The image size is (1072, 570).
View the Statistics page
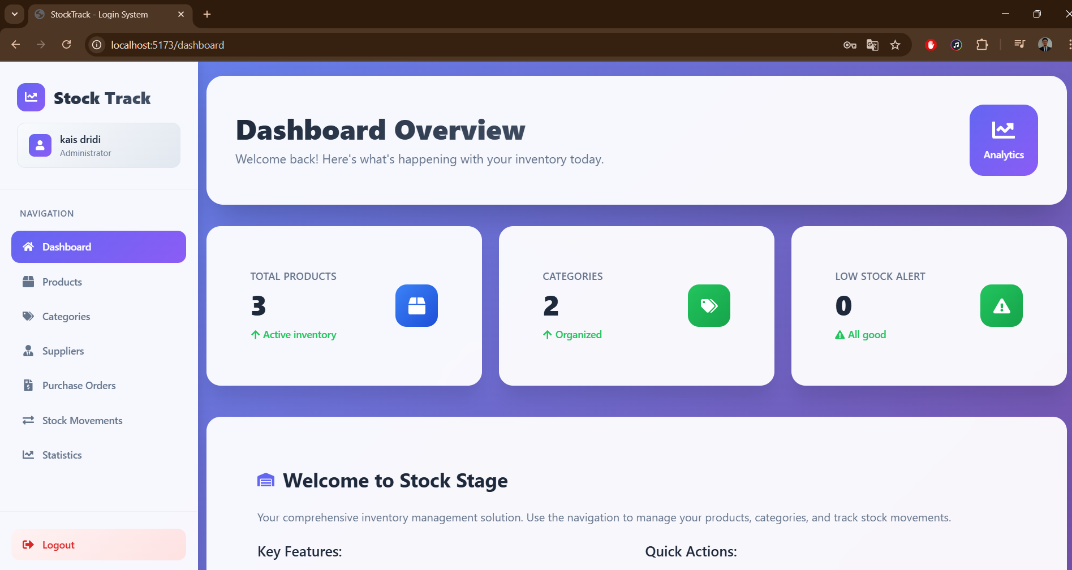coord(98,455)
